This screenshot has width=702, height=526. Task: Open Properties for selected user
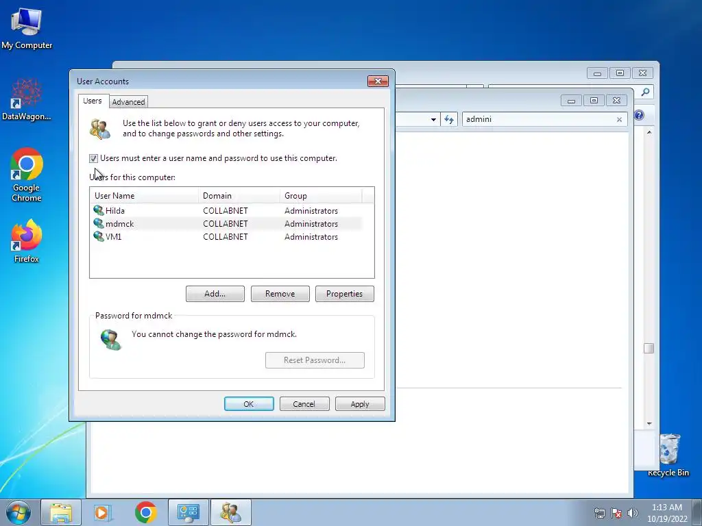344,294
